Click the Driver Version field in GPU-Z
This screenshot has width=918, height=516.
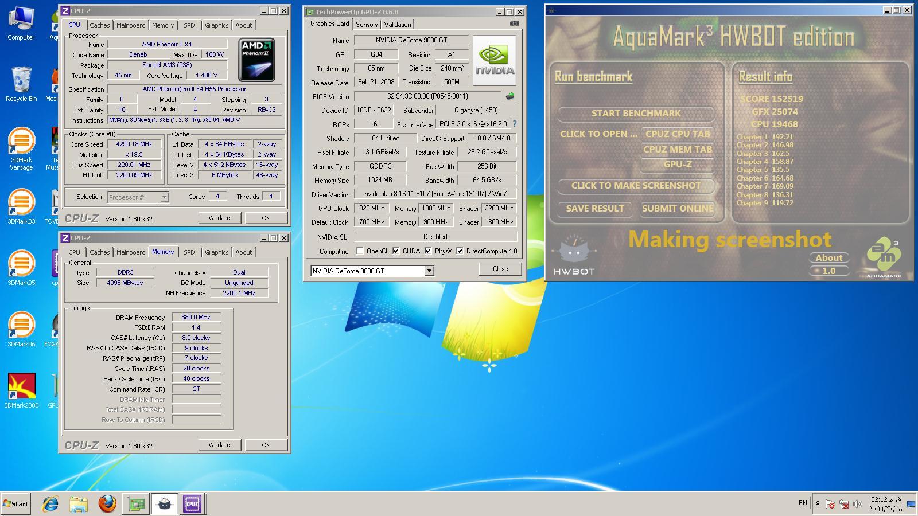(x=435, y=194)
